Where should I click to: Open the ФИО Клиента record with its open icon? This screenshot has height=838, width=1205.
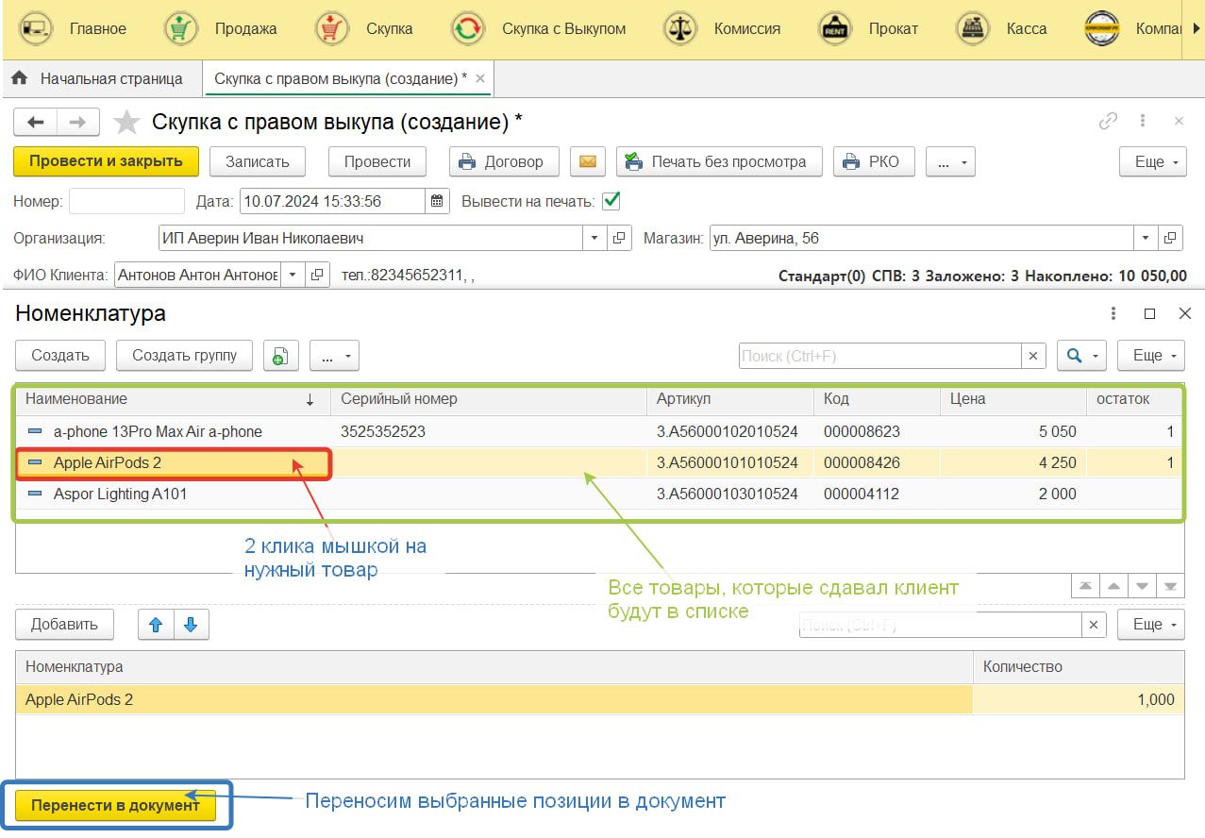click(x=317, y=276)
